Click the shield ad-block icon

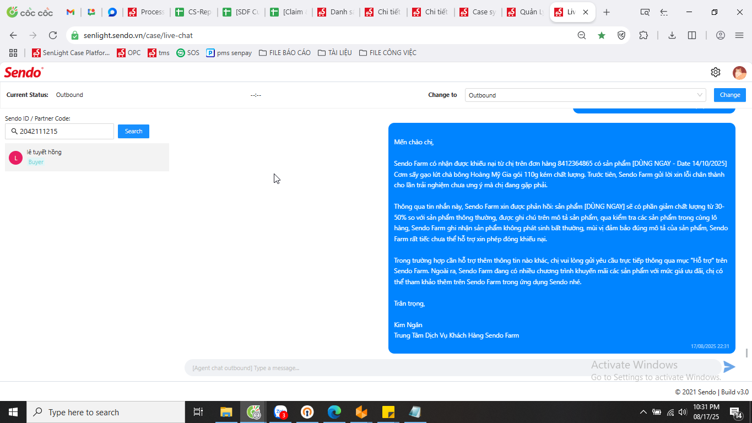point(621,35)
